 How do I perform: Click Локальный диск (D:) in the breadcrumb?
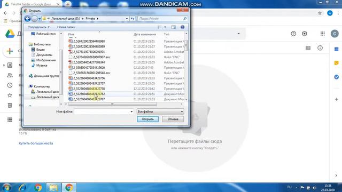[x=66, y=19]
